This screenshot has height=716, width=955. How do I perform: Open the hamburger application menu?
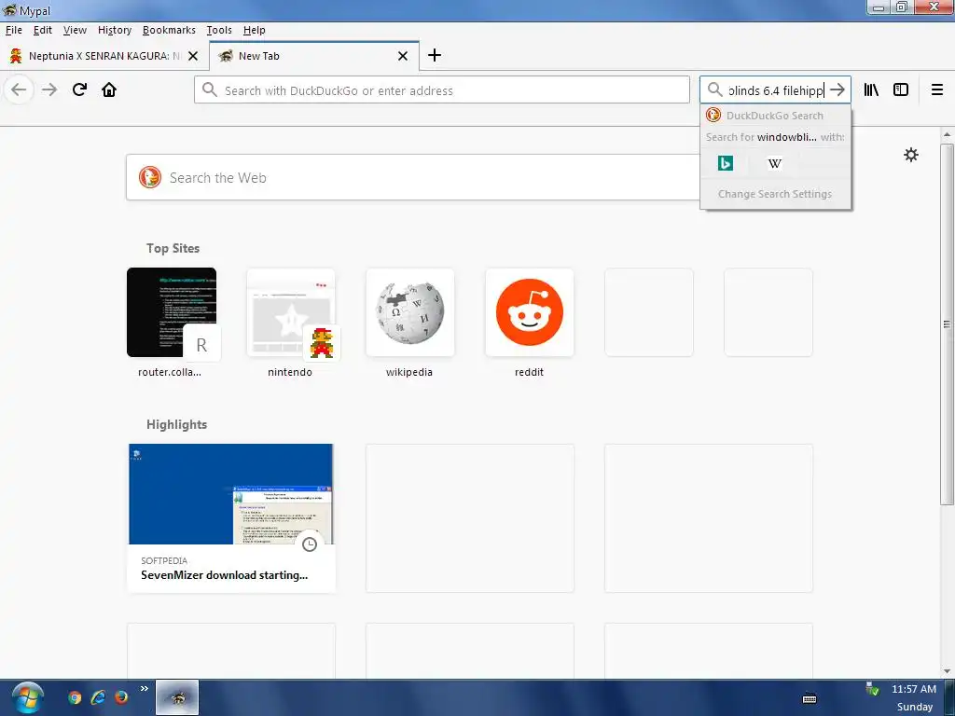tap(937, 90)
